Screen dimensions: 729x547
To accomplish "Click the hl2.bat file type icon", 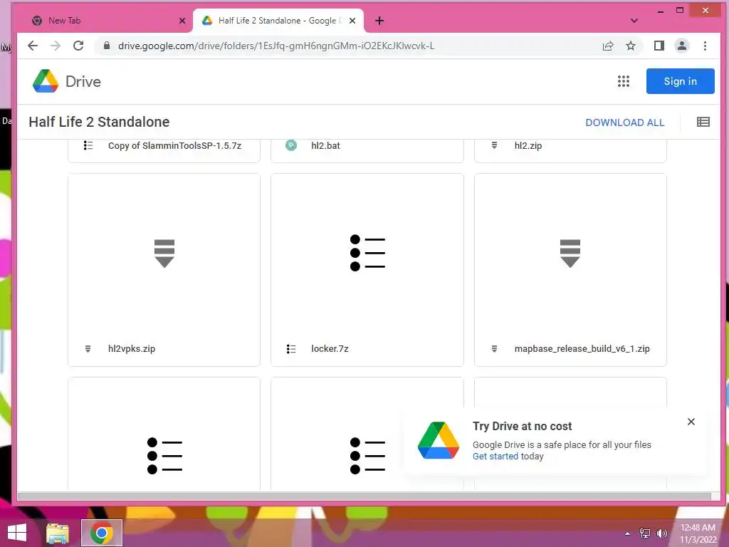I will point(291,145).
